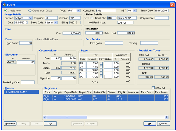Click the Supplier field showing UA

coord(51,18)
